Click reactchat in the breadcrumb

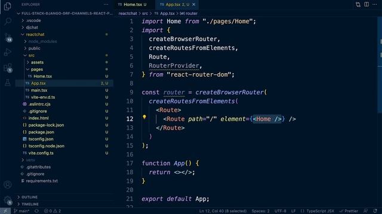coord(128,13)
